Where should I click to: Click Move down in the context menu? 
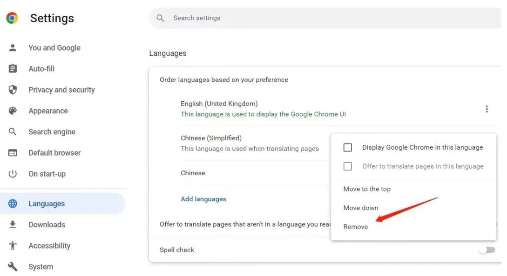pos(361,208)
